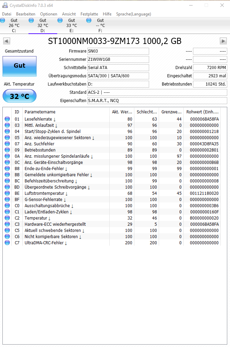Click status orb for Ausschaltungsabbrüche row
Screen dimensions: 230x347
tap(7, 205)
